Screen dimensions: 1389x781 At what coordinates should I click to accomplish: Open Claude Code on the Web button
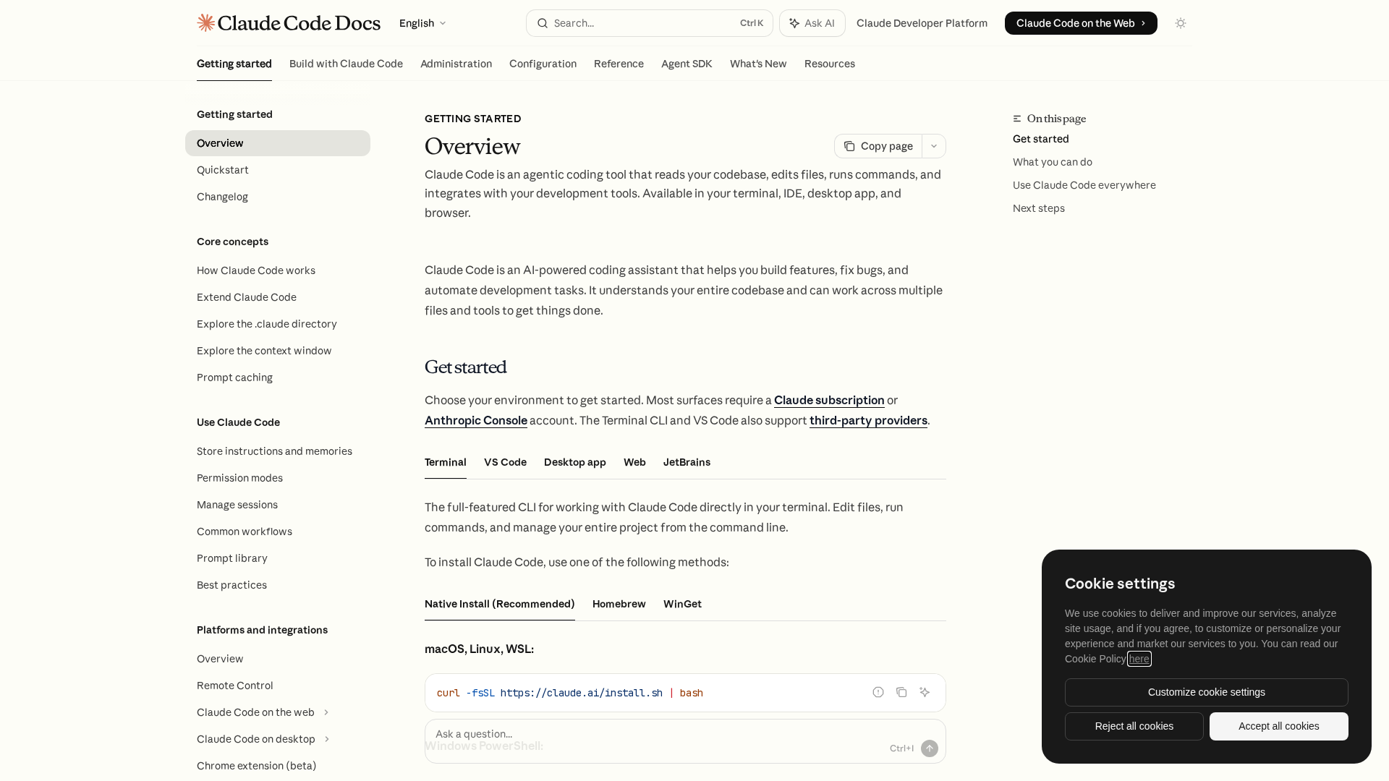point(1081,23)
